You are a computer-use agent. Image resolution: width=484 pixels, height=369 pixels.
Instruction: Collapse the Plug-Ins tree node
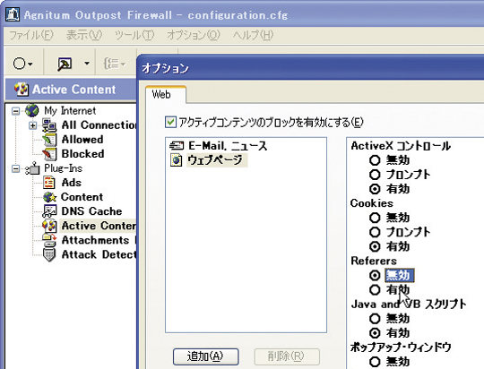tap(15, 168)
